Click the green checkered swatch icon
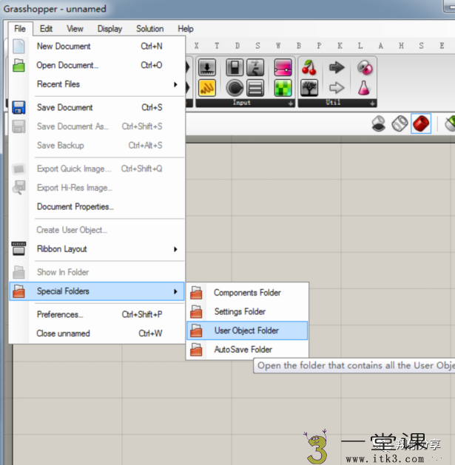This screenshot has width=455, height=465. coord(283,88)
